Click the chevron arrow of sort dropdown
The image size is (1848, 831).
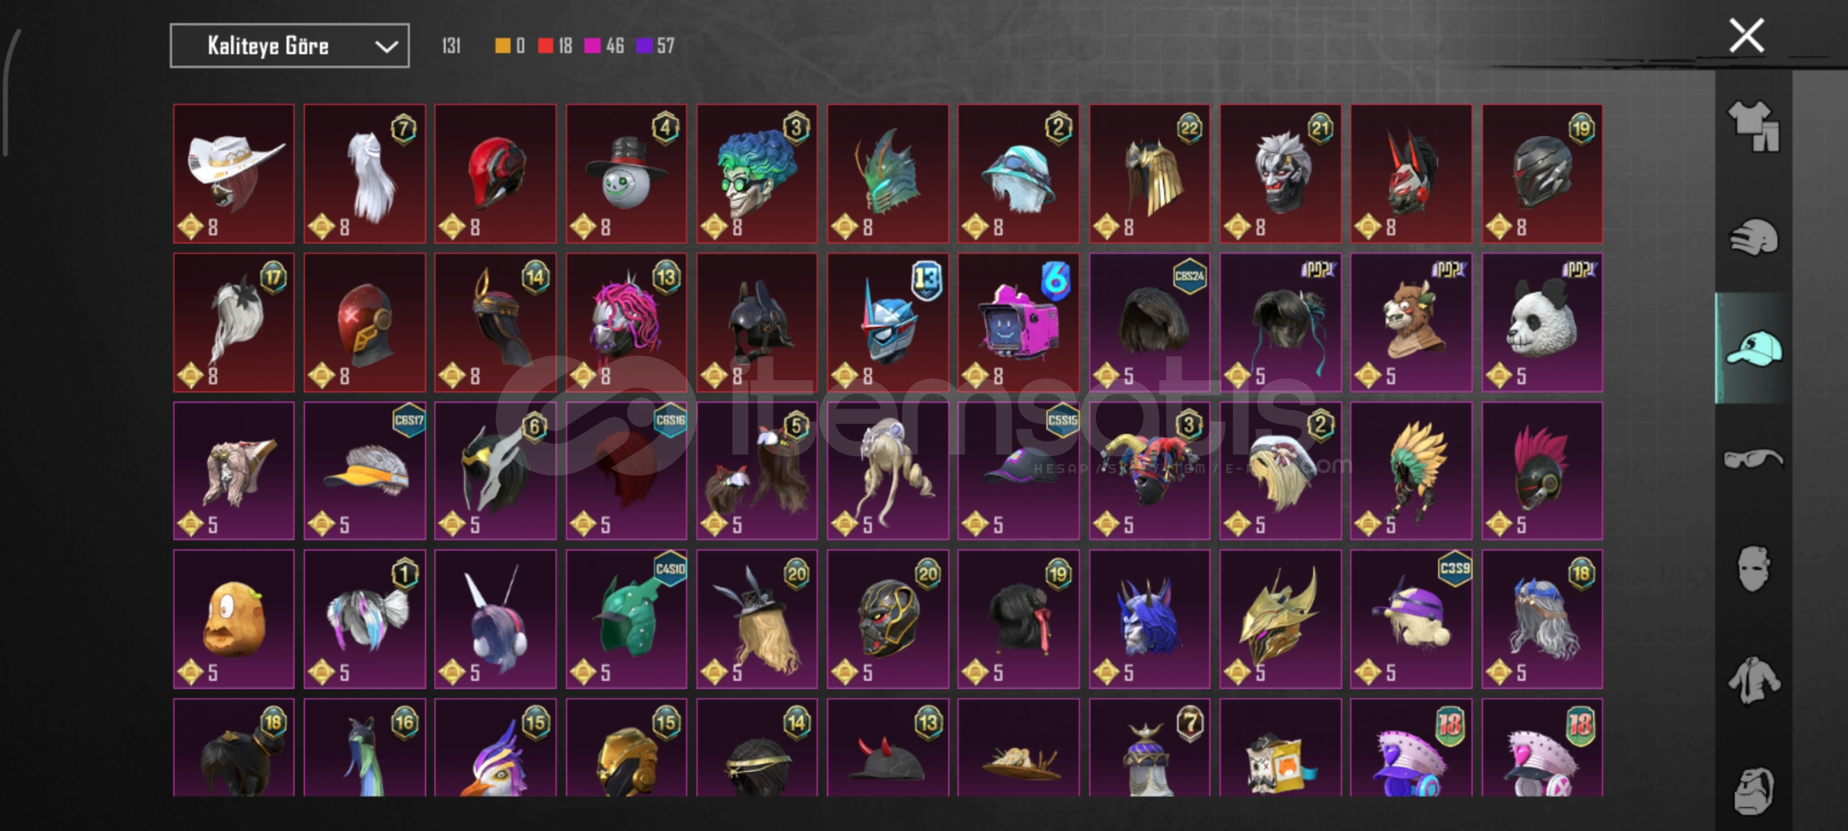(386, 47)
